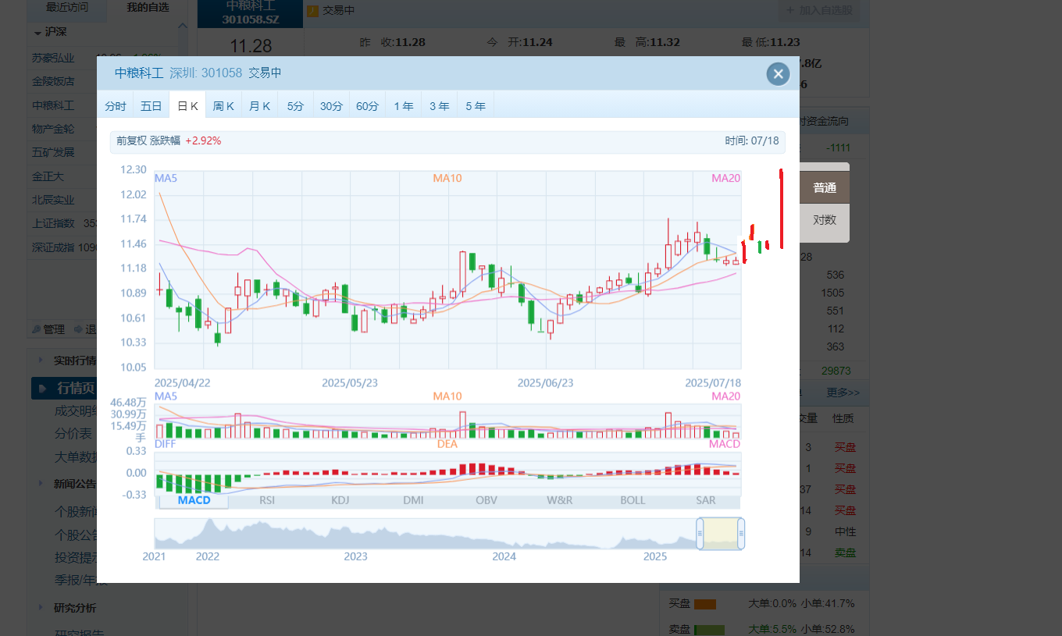The width and height of the screenshot is (1062, 636).
Task: Open the 最近访问 tab
Action: pyautogui.click(x=66, y=8)
